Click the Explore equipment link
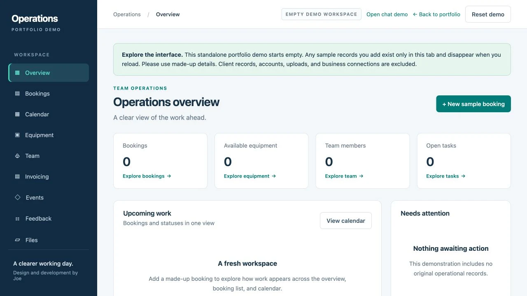 [x=250, y=176]
